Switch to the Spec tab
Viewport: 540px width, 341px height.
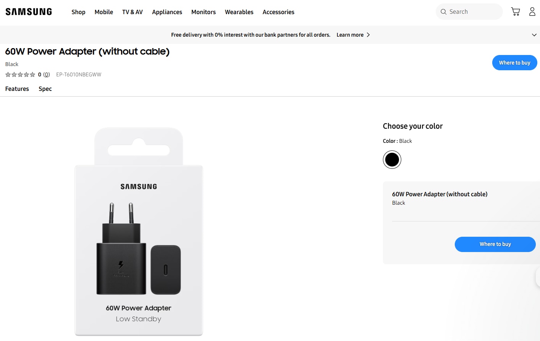(x=45, y=89)
